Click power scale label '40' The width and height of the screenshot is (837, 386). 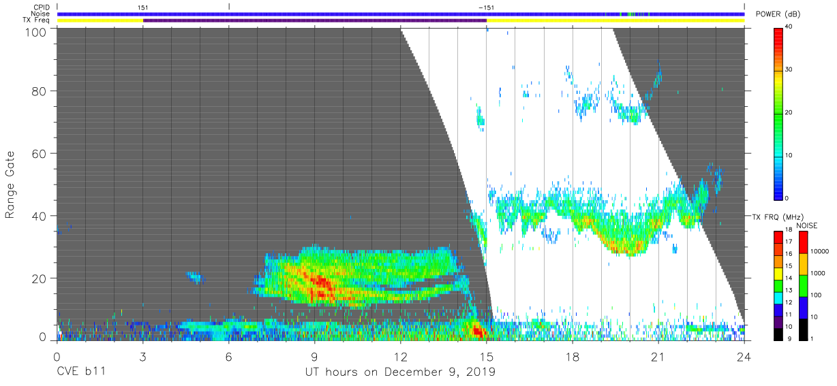[x=789, y=27]
